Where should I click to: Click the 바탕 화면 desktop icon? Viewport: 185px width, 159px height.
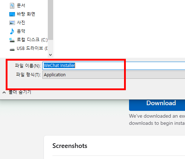click(12, 14)
